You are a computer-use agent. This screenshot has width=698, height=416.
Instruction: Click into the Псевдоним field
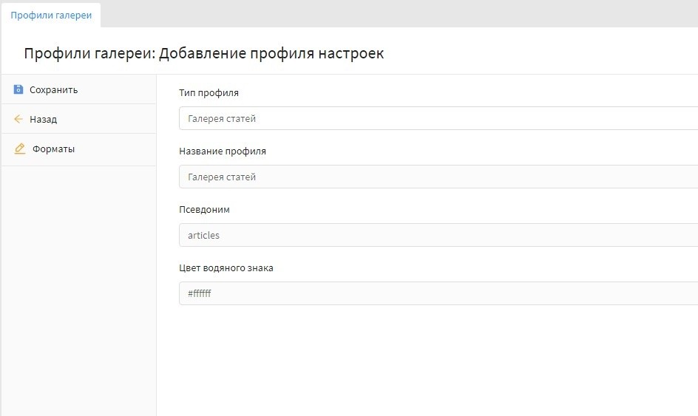click(438, 235)
